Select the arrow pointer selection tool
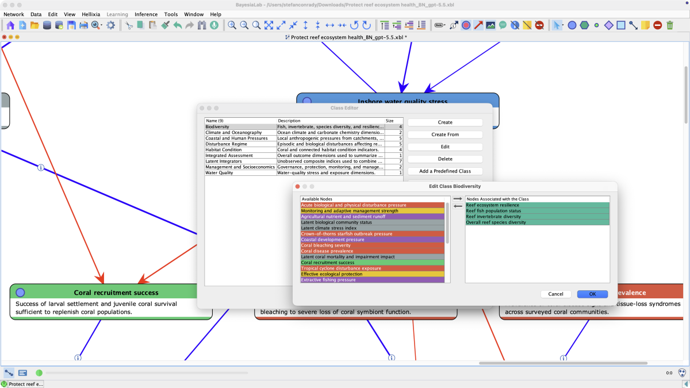The height and width of the screenshot is (388, 690). 557,25
